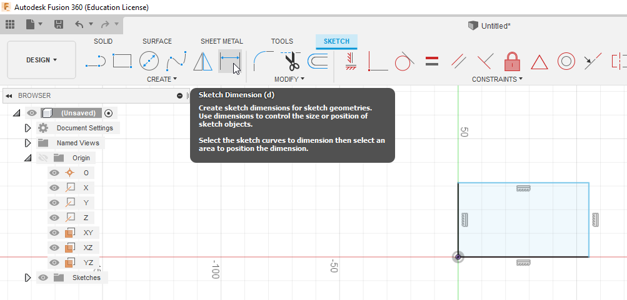This screenshot has height=300, width=627.
Task: Hide the XY plane
Action: tap(54, 233)
